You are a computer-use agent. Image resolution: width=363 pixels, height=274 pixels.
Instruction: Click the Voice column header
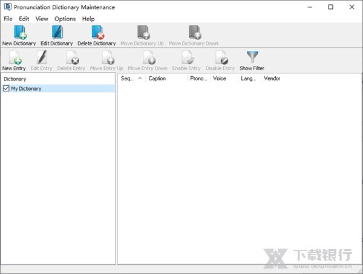tap(224, 79)
